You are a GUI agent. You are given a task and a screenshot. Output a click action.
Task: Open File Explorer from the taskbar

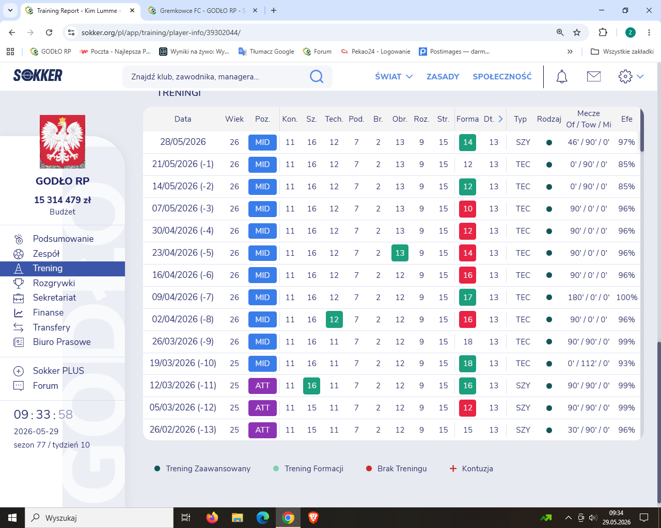coord(238,518)
